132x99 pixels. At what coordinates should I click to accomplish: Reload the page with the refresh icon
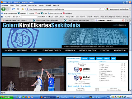pos(13,9)
